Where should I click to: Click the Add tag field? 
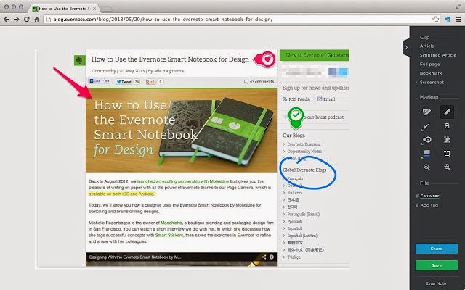pos(429,205)
